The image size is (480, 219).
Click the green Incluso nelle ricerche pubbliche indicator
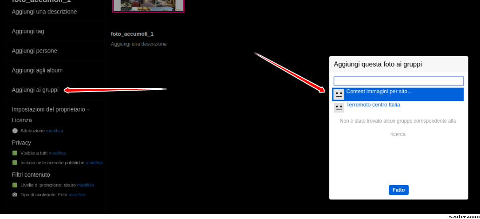pyautogui.click(x=15, y=163)
